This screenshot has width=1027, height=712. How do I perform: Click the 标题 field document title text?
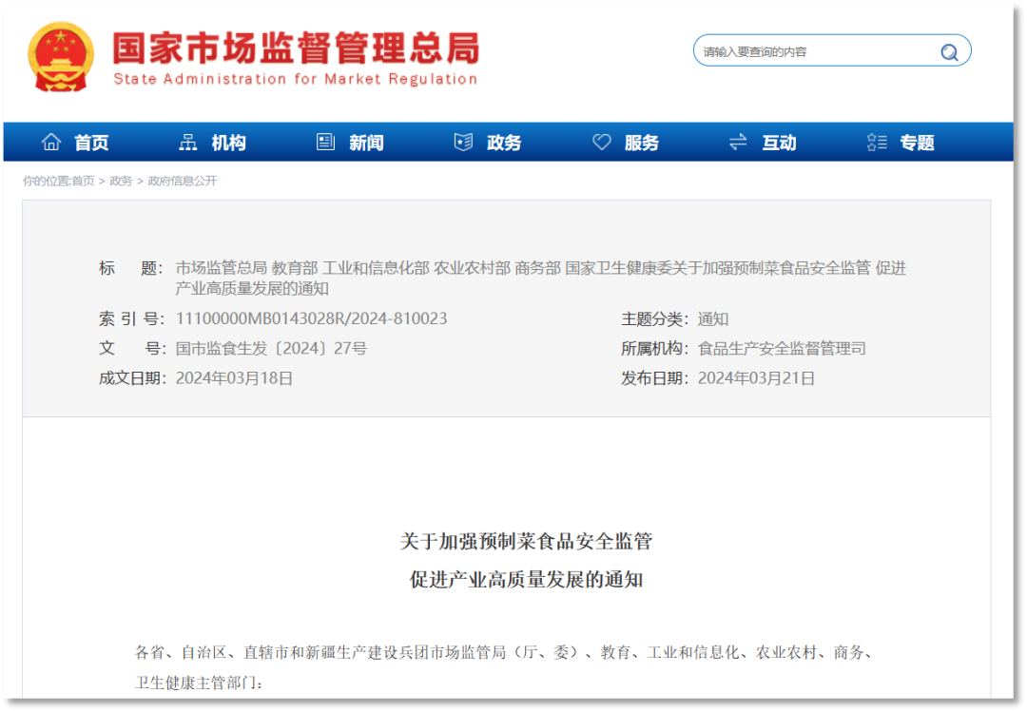click(x=541, y=279)
